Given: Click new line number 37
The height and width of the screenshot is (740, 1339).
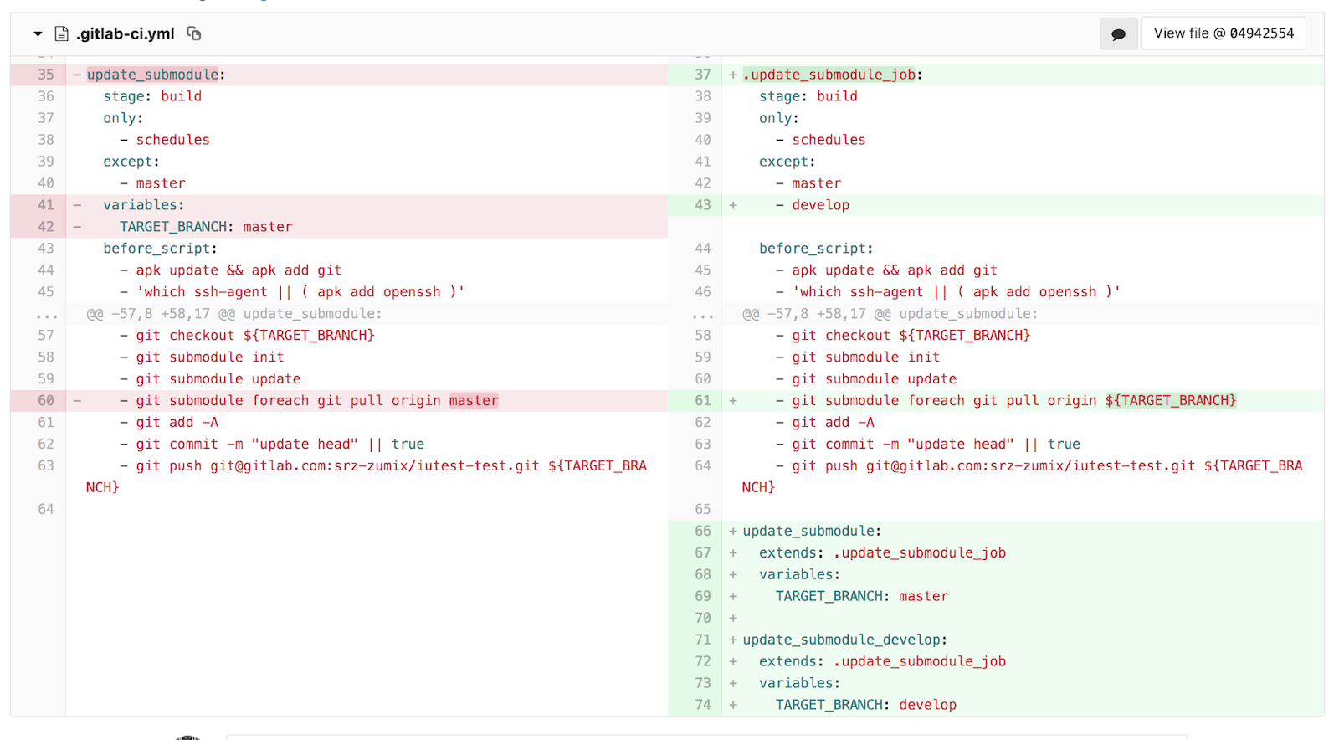Looking at the screenshot, I should 703,75.
